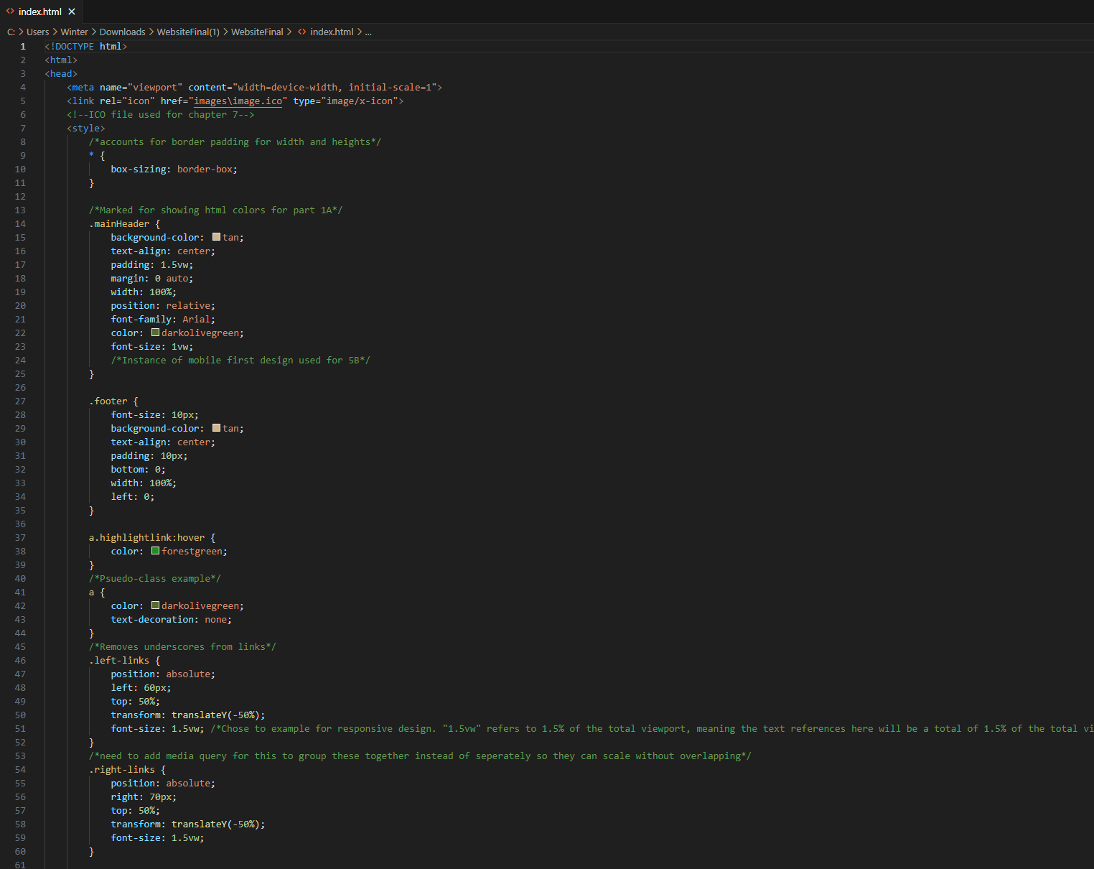Open the WebsiteFinal breadcrumb folder
This screenshot has height=869, width=1094.
click(257, 32)
